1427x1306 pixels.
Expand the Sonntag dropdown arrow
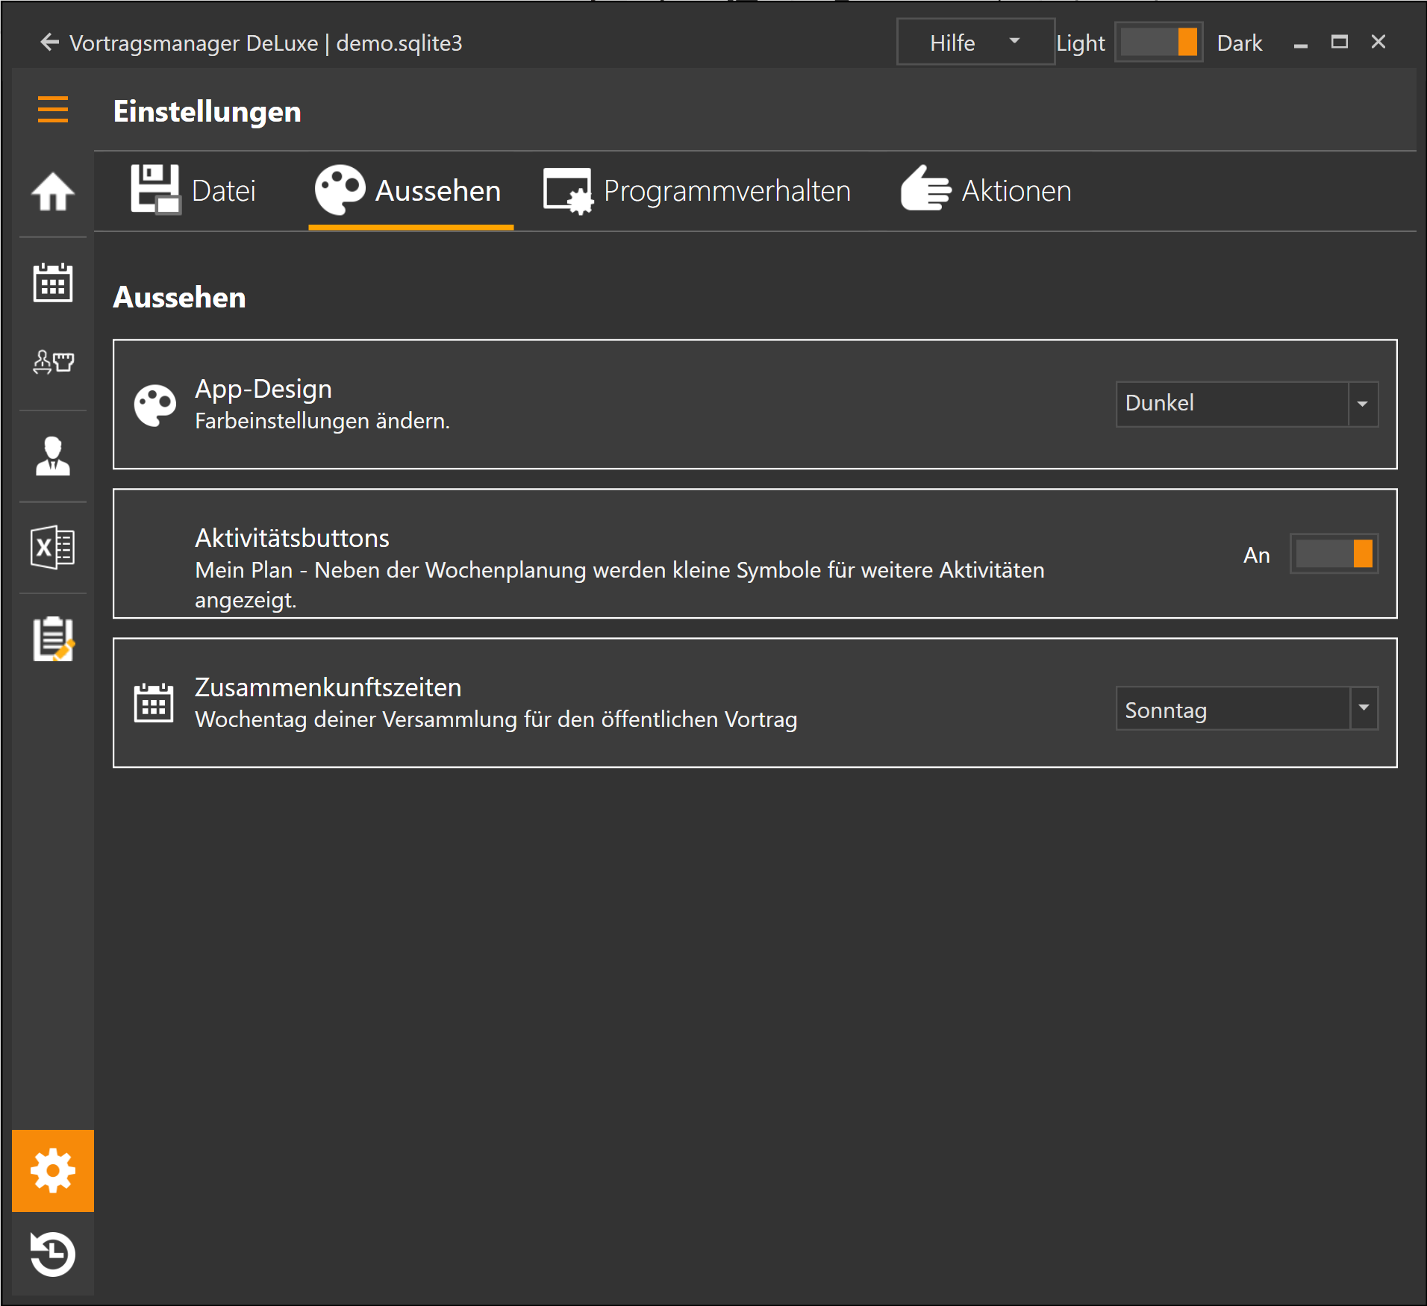pyautogui.click(x=1364, y=708)
